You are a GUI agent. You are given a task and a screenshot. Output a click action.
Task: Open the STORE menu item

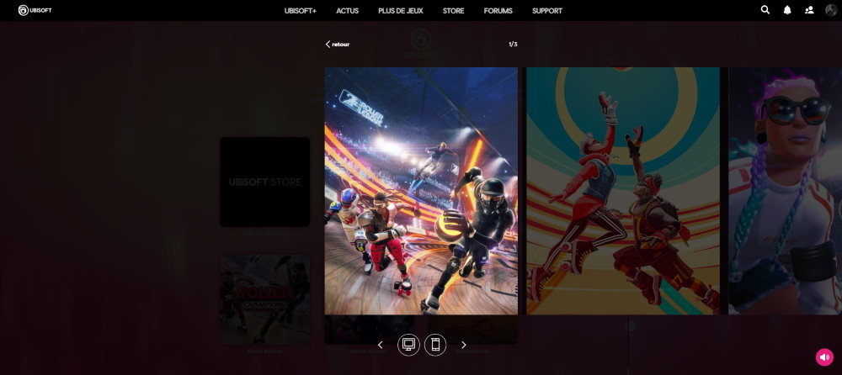click(x=453, y=11)
